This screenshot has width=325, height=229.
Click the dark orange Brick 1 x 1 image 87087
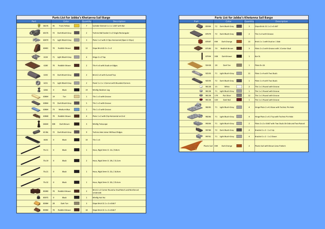[x=201, y=41]
